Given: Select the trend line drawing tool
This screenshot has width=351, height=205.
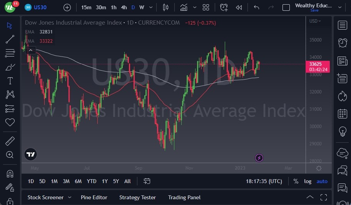Looking at the screenshot, I should click(x=10, y=39).
